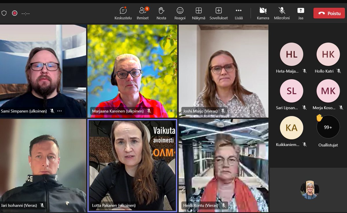The image size is (347, 213).
Task: Select Marjaana Kareinen video tile
Action: pyautogui.click(x=132, y=71)
